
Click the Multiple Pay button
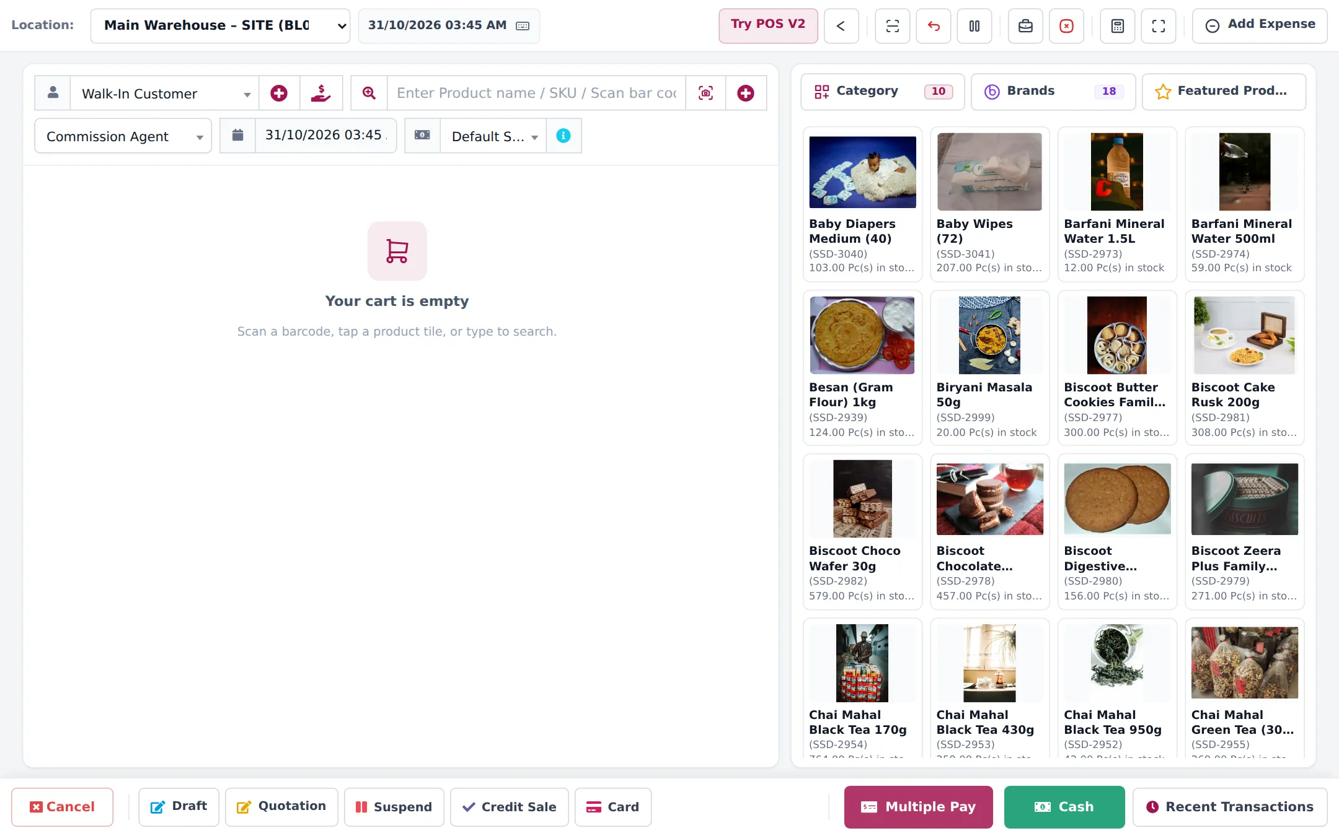[918, 807]
